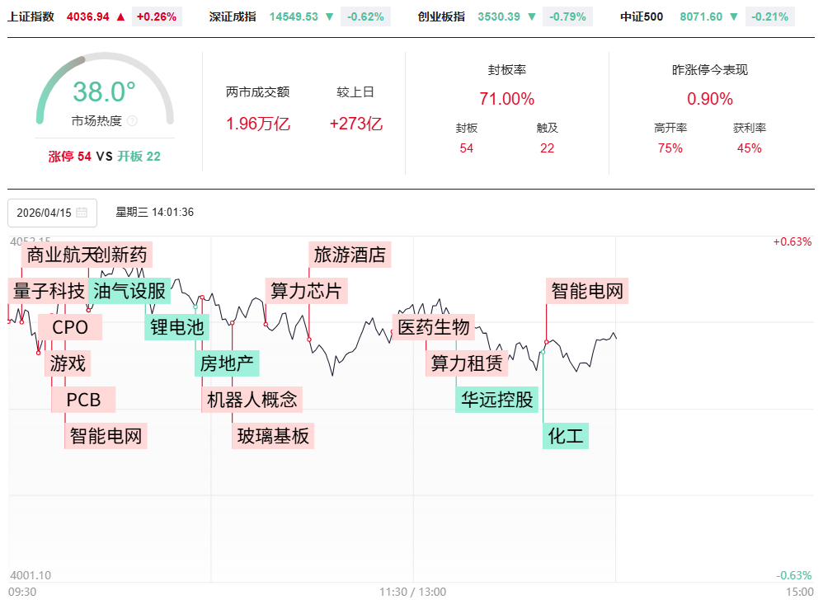Click the green down arrow beside 深证成指
The width and height of the screenshot is (823, 609).
pos(330,16)
